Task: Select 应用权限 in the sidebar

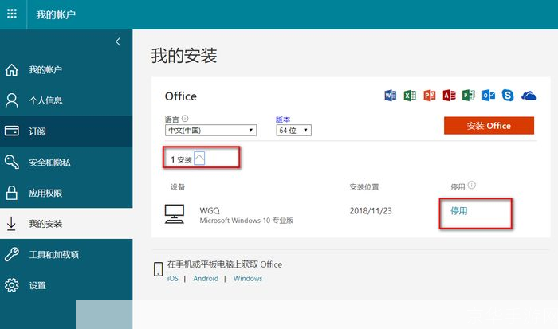Action: point(66,193)
